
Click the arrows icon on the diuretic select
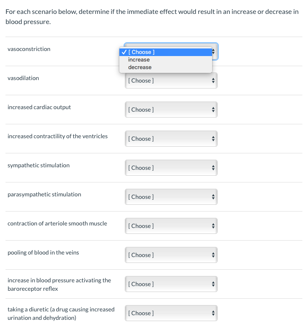(x=213, y=313)
